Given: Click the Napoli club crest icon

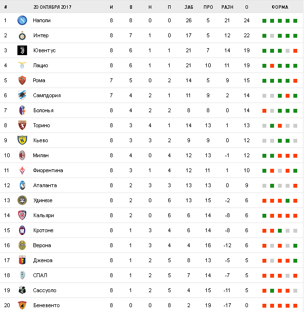Looking at the screenshot, I should pyautogui.click(x=22, y=20).
